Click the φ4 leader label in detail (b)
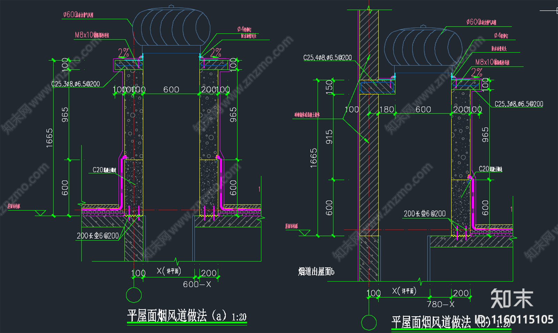The height and width of the screenshot is (333, 558). 501,35
